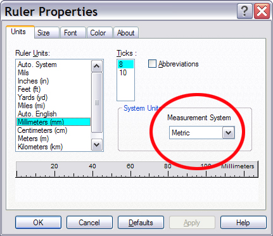Restore settings with the Defaults button
Viewport: 273px width, 236px height.
click(141, 223)
